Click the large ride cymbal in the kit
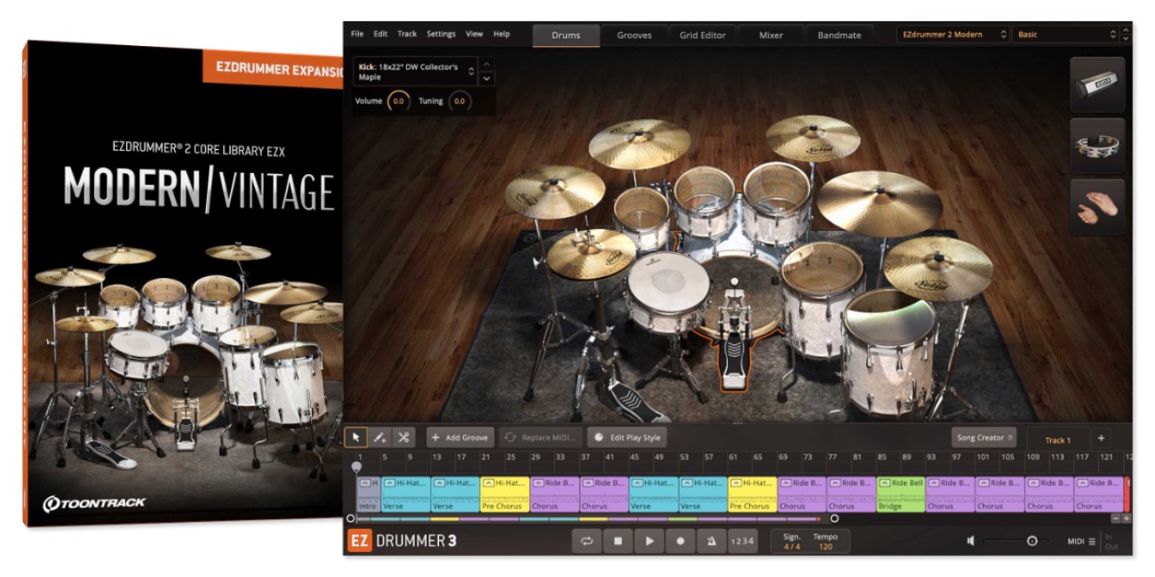 tap(879, 202)
